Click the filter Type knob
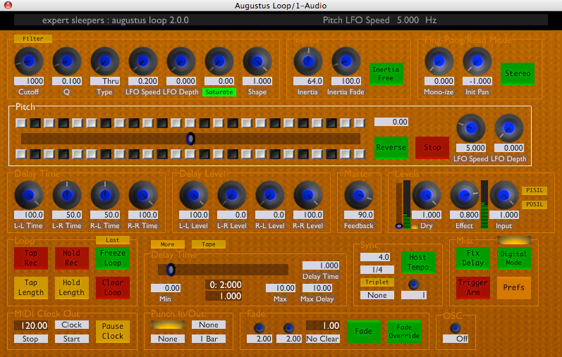 104,61
